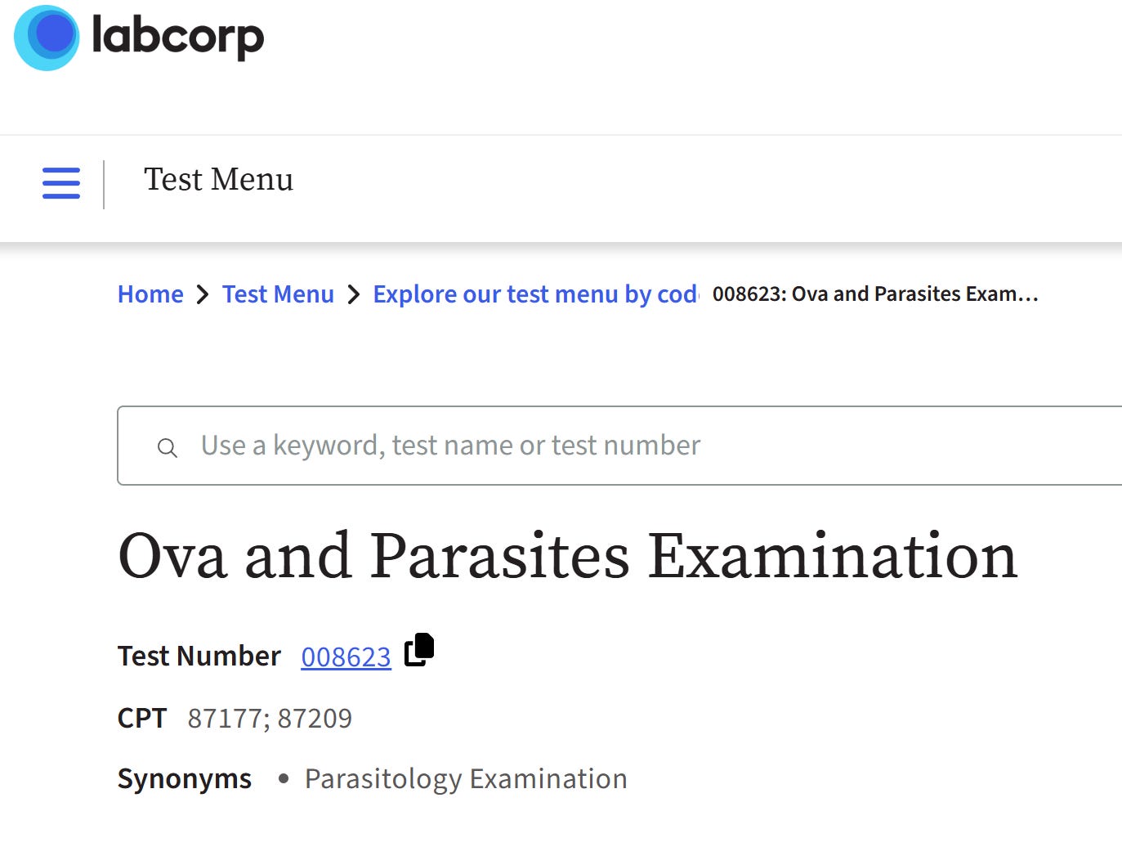The image size is (1122, 865).
Task: Click the Test Menu header title
Action: pos(219,180)
